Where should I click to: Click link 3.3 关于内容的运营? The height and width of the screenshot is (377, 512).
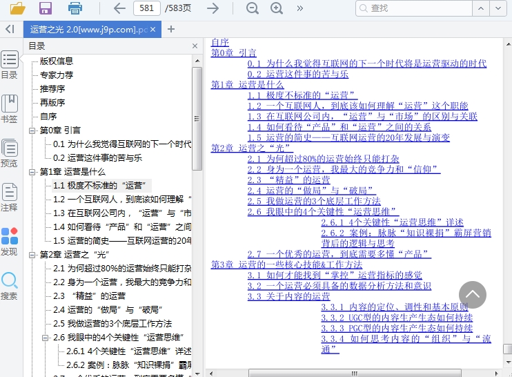(x=288, y=296)
